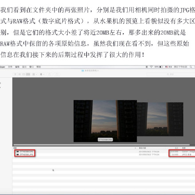Select the smaller JPG preview on right
The image size is (195, 195).
click(x=160, y=119)
